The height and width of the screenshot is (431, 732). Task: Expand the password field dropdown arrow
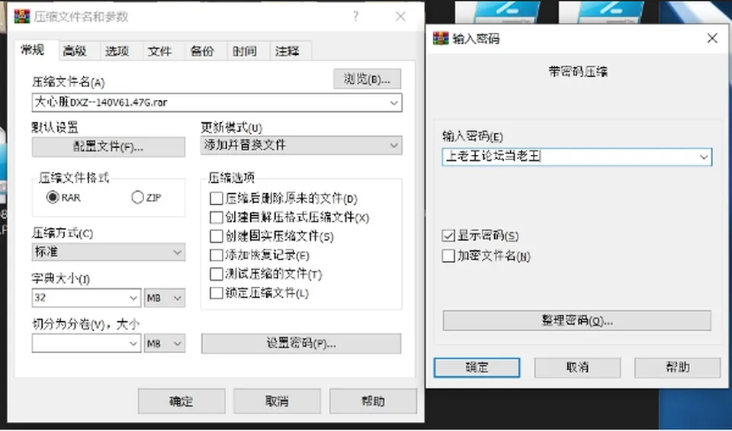[704, 157]
